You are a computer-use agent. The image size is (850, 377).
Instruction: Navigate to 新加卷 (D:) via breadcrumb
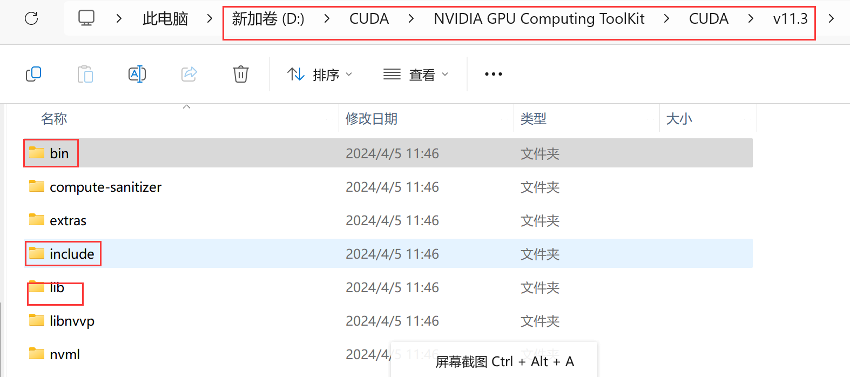click(268, 18)
